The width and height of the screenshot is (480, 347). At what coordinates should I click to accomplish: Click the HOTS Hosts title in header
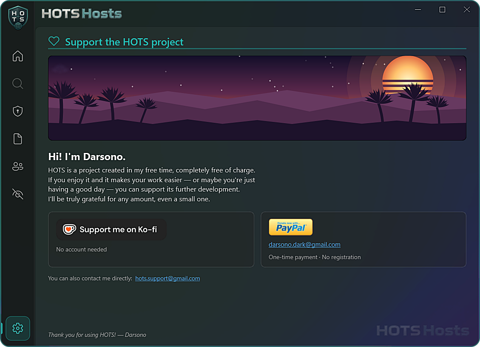point(82,14)
